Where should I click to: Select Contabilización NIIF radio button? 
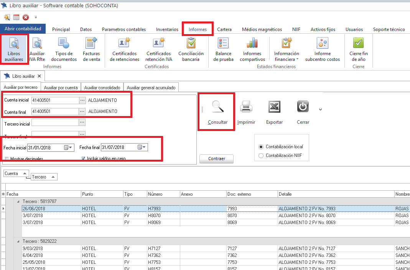pyautogui.click(x=261, y=155)
